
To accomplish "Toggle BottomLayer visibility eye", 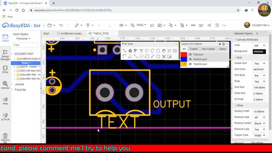I will (190, 59).
